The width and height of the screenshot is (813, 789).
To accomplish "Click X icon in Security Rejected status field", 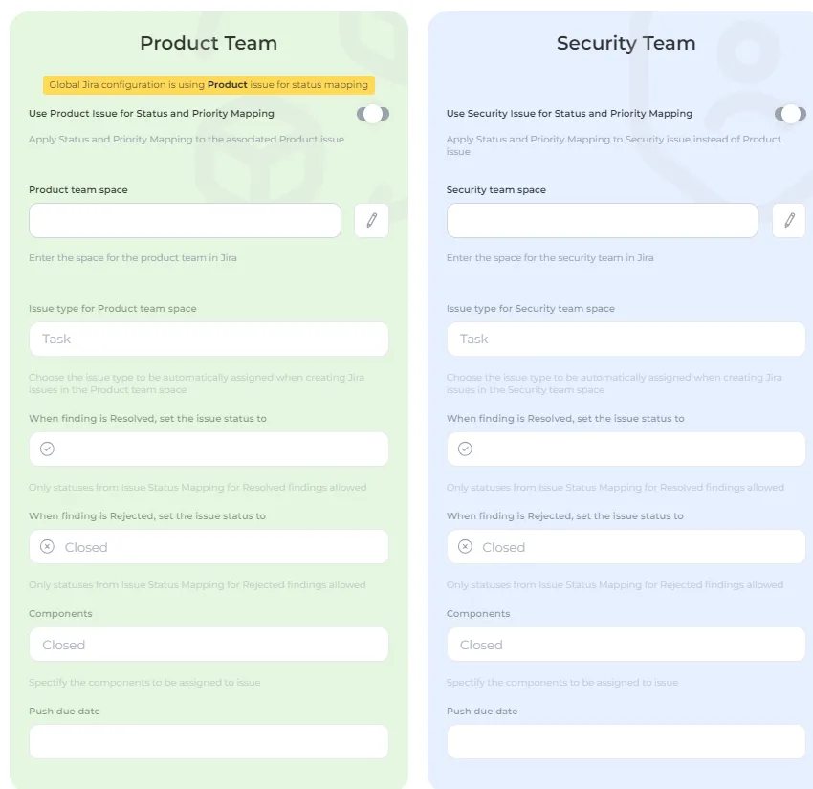I will (x=465, y=547).
